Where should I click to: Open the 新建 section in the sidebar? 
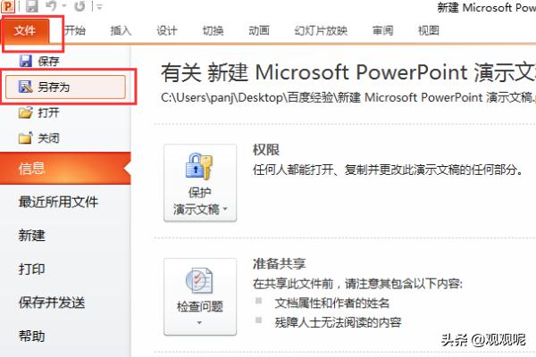32,236
